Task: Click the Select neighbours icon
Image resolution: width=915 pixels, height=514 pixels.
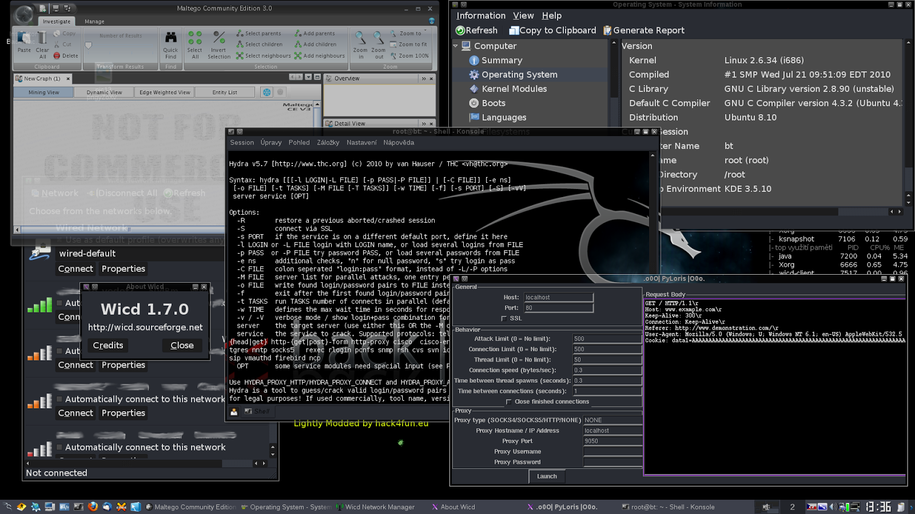Action: 240,55
